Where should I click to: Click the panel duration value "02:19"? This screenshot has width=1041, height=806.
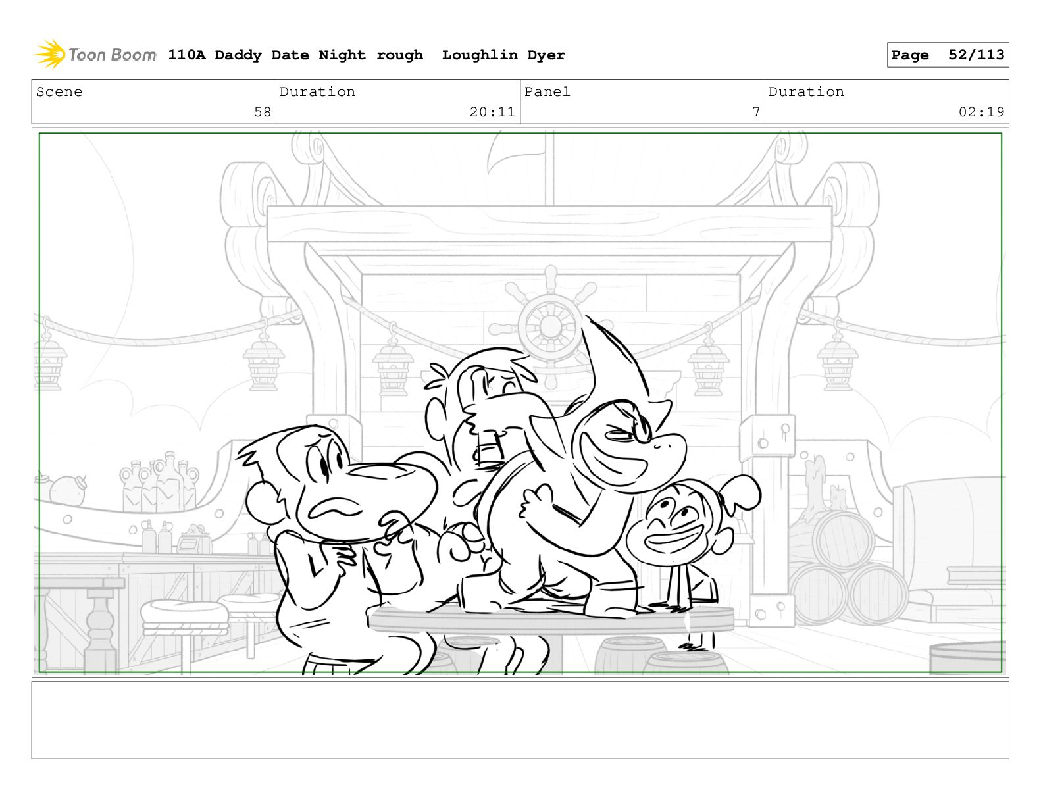[x=981, y=112]
